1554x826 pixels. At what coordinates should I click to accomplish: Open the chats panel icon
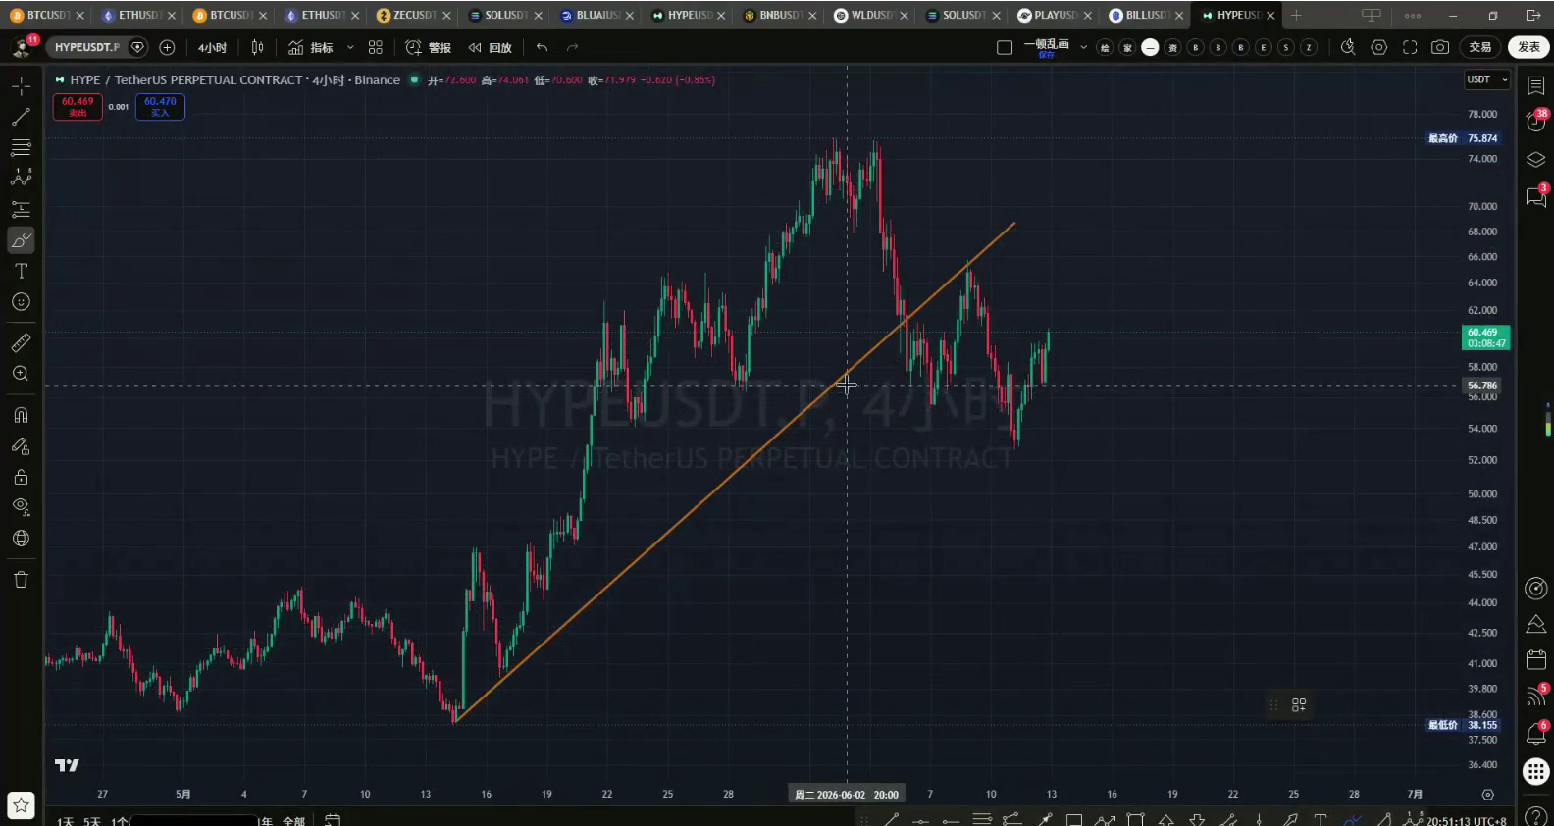[x=1536, y=196]
